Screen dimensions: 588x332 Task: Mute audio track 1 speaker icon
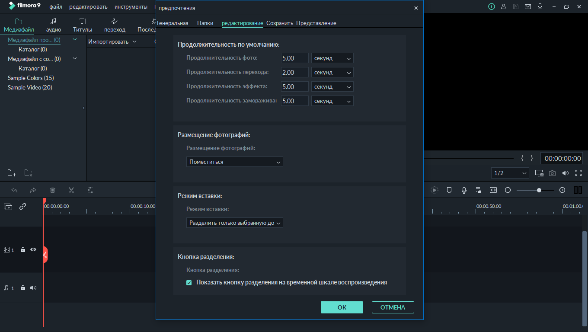pos(33,288)
